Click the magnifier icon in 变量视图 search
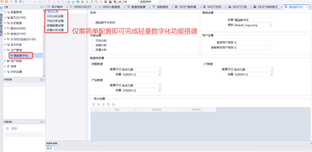312x152 pixels. [x=7, y=128]
